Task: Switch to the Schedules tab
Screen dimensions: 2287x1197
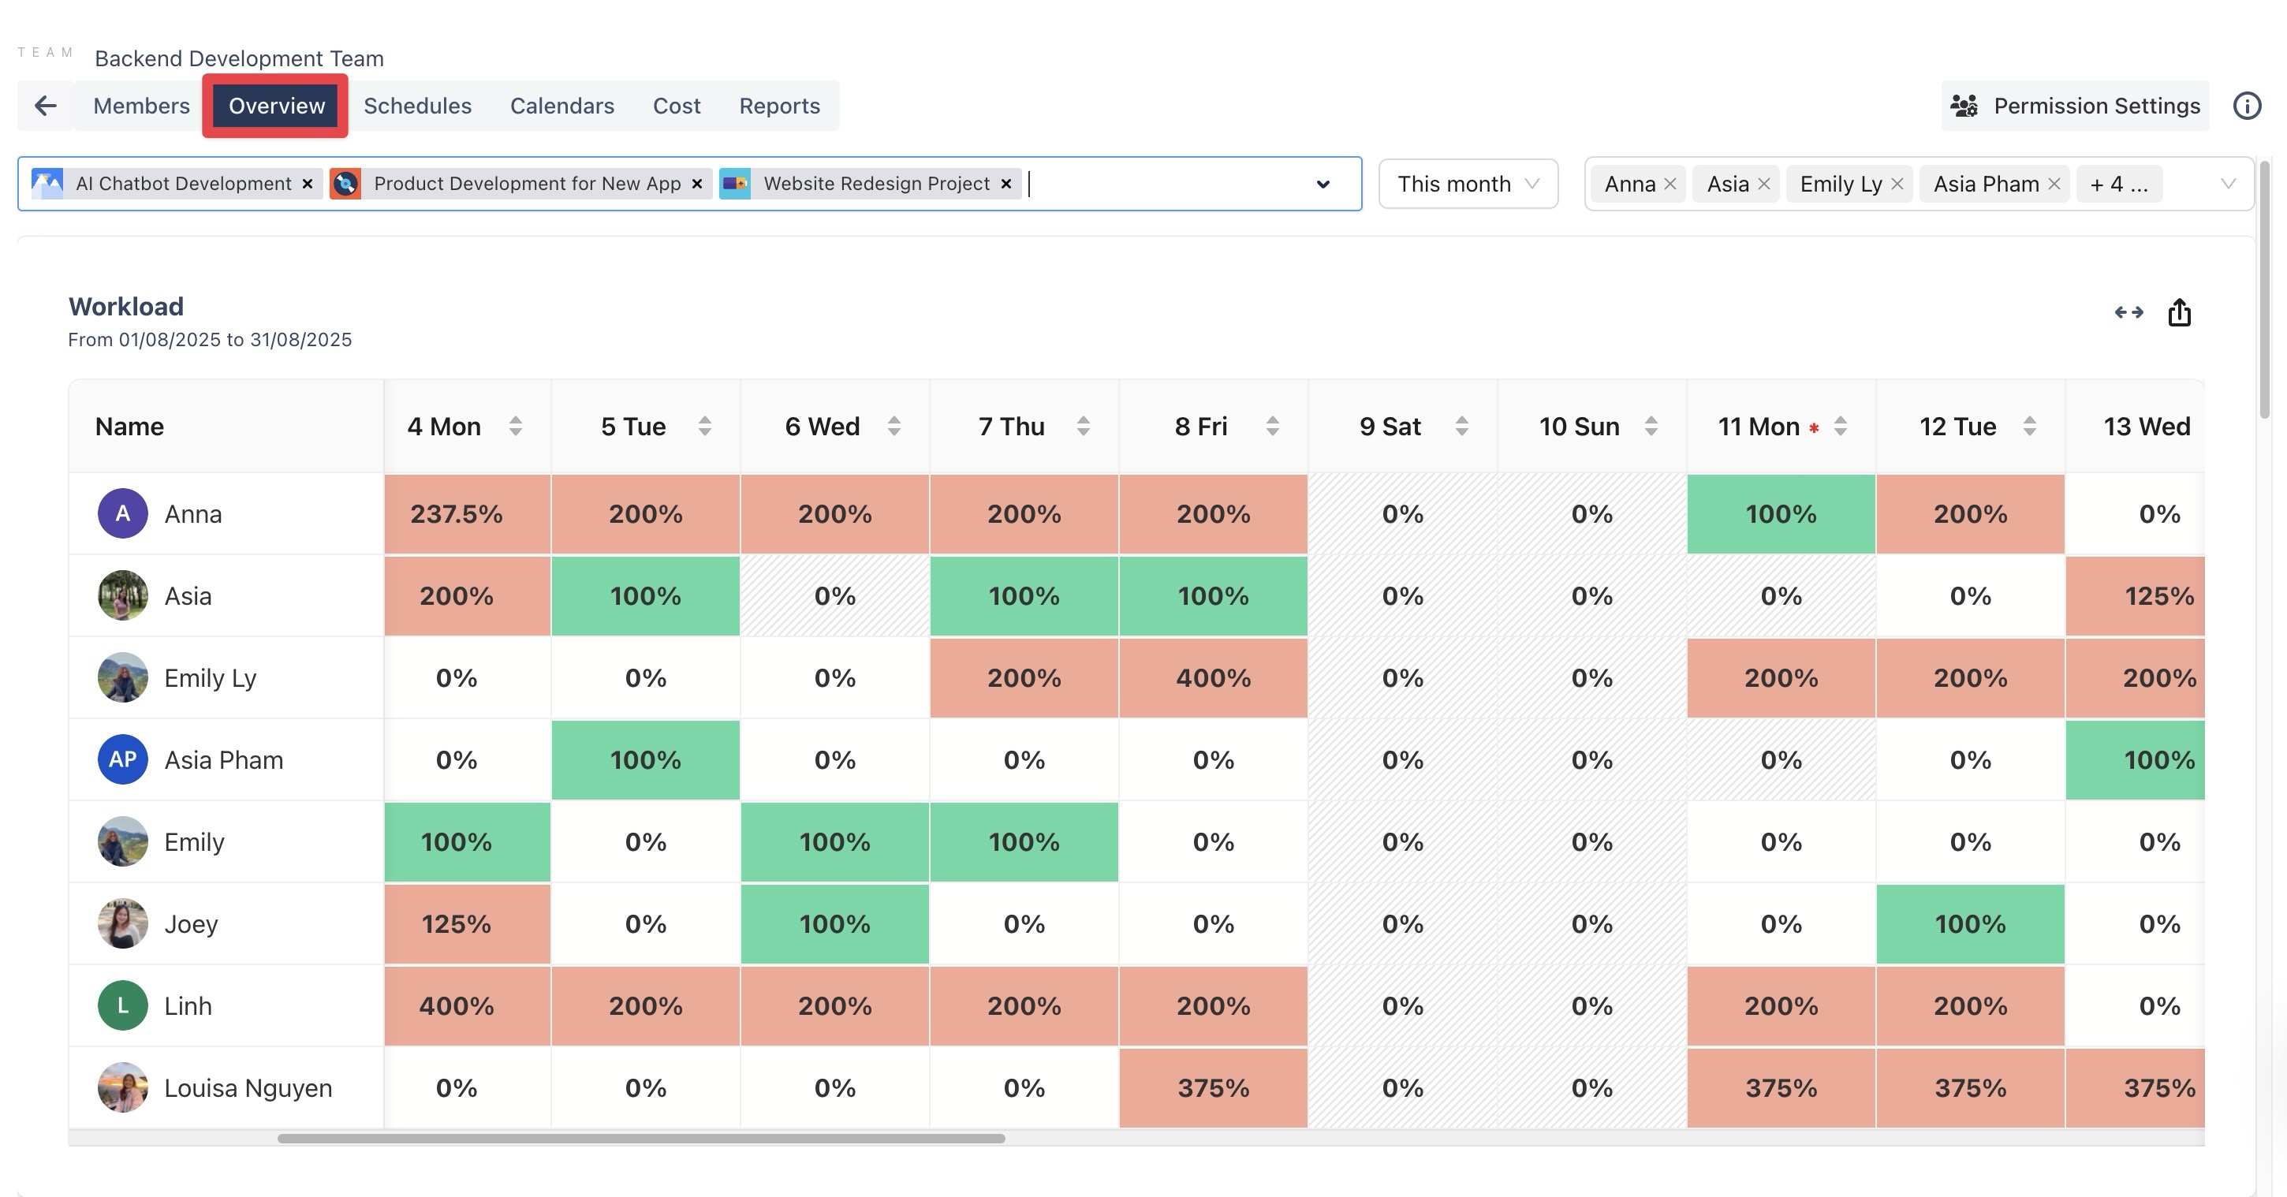Action: pyautogui.click(x=417, y=106)
